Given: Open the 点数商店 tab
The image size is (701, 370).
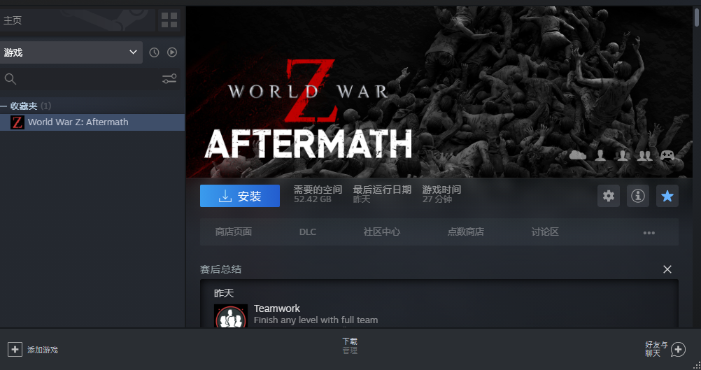Looking at the screenshot, I should [466, 232].
